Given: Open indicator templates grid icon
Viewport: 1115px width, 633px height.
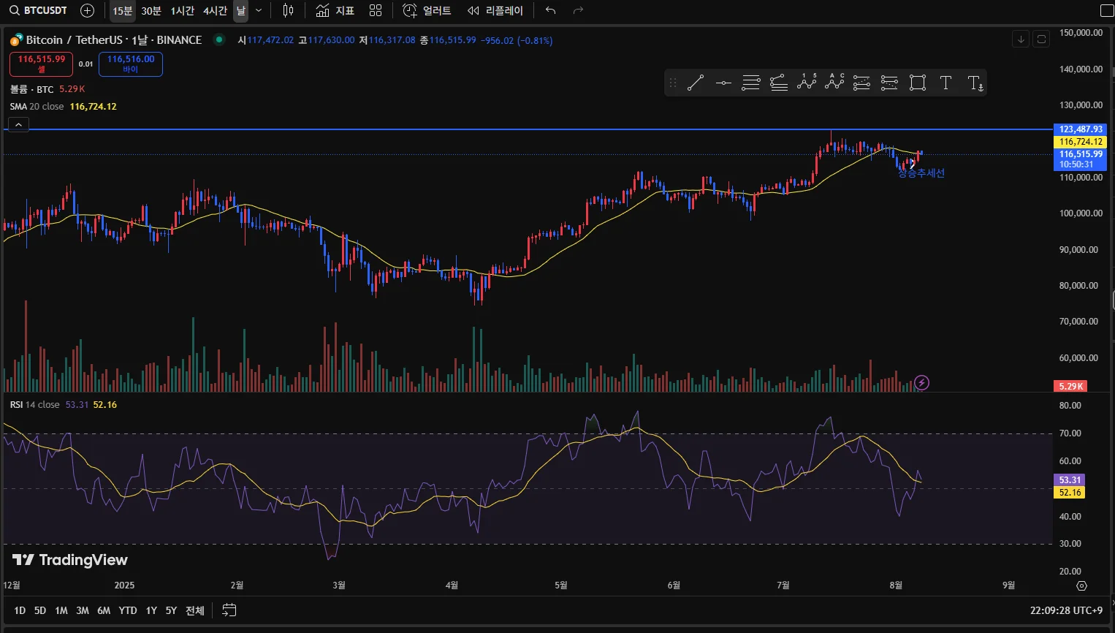Looking at the screenshot, I should (x=376, y=11).
